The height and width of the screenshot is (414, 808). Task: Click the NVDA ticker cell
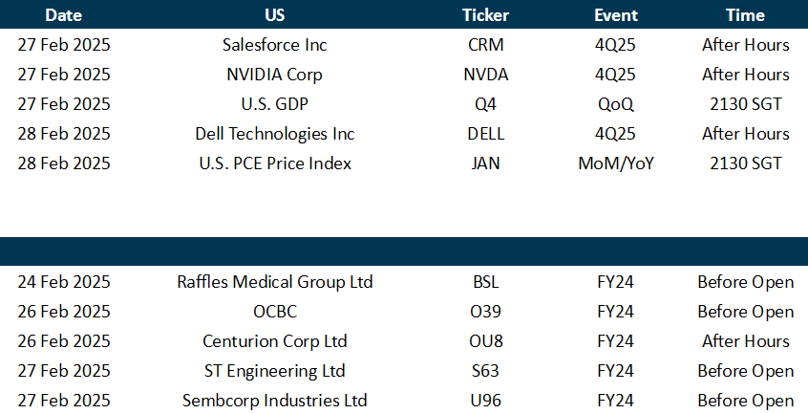pyautogui.click(x=485, y=75)
